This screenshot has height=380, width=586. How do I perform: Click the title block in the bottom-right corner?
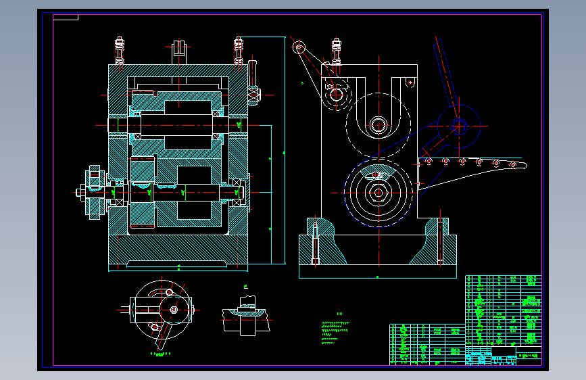point(504,355)
